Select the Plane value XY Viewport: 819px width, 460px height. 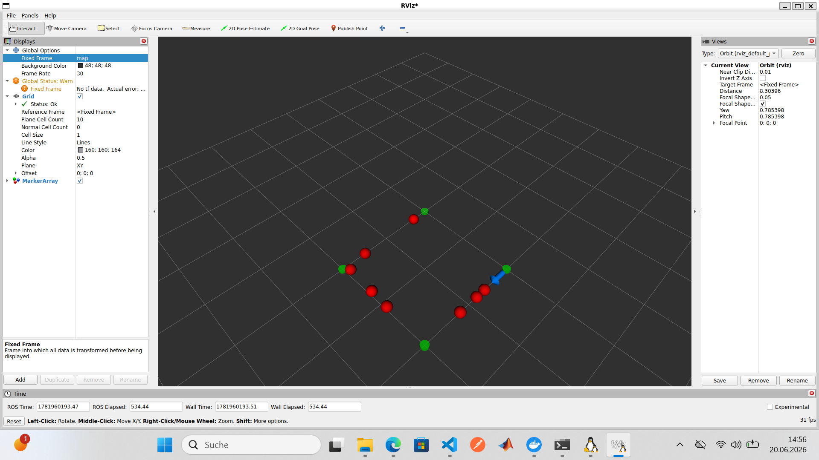click(80, 165)
